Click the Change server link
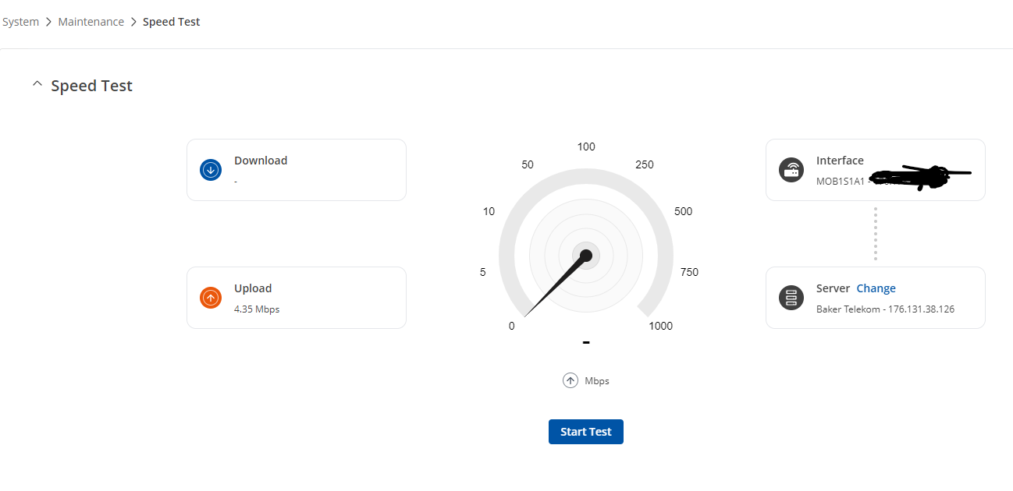Viewport: 1013px width, 491px height. 876,288
